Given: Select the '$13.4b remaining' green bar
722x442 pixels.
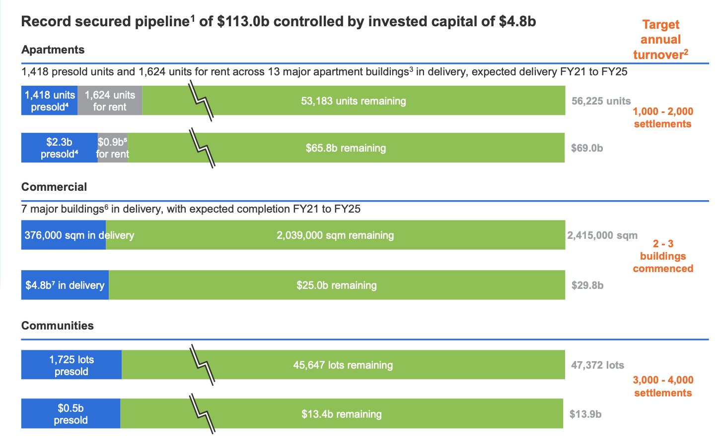Looking at the screenshot, I should coord(341,414).
